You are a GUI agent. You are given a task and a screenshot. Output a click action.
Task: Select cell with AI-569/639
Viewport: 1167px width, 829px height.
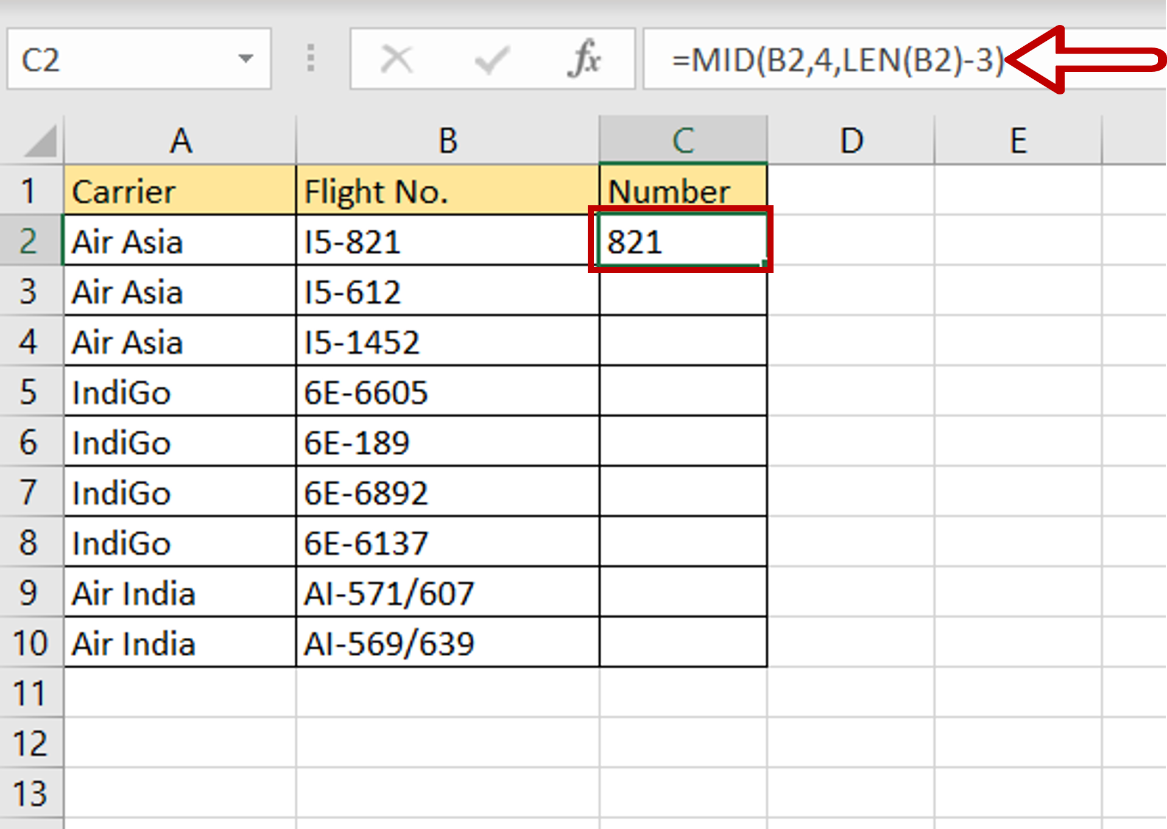448,642
